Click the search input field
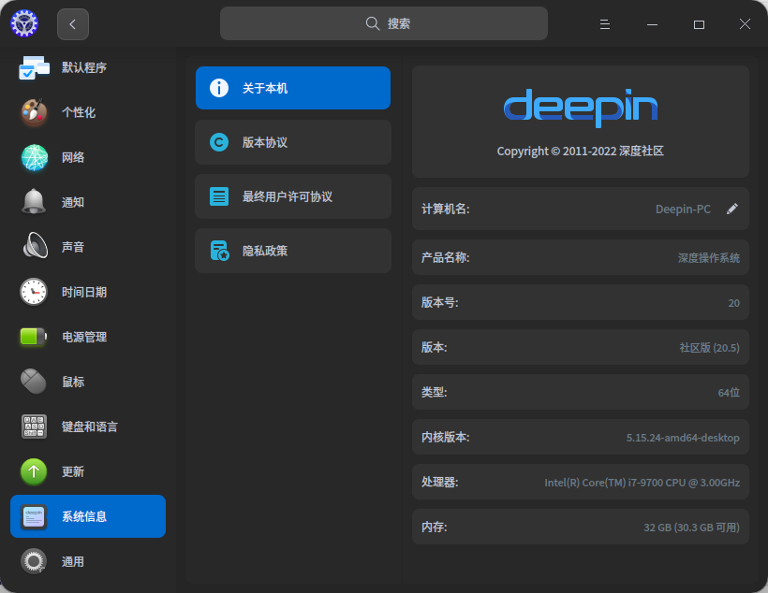Screen dimensions: 768x593 click(384, 23)
